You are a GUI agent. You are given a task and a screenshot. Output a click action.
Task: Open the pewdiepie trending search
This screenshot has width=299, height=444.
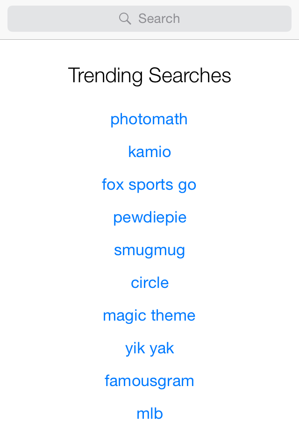(x=149, y=217)
